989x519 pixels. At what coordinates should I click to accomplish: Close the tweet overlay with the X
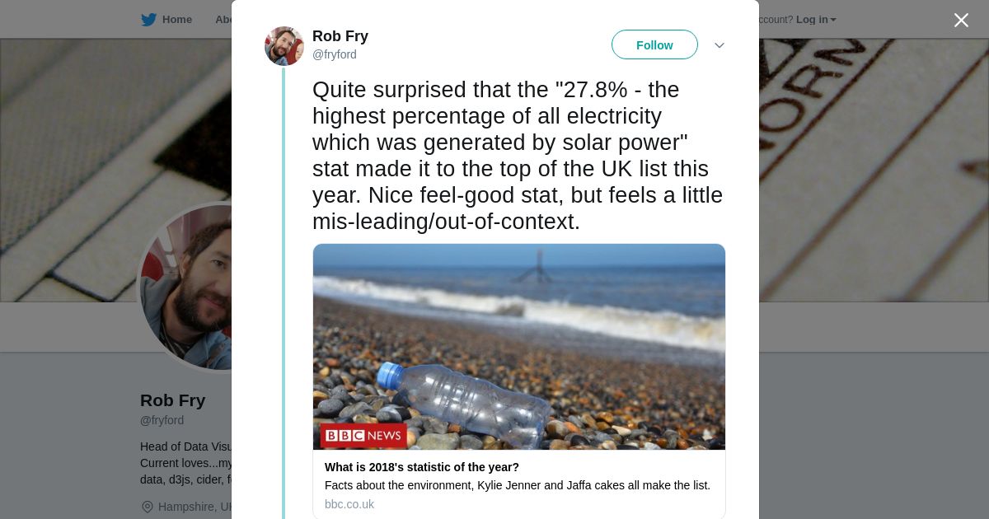(x=961, y=21)
